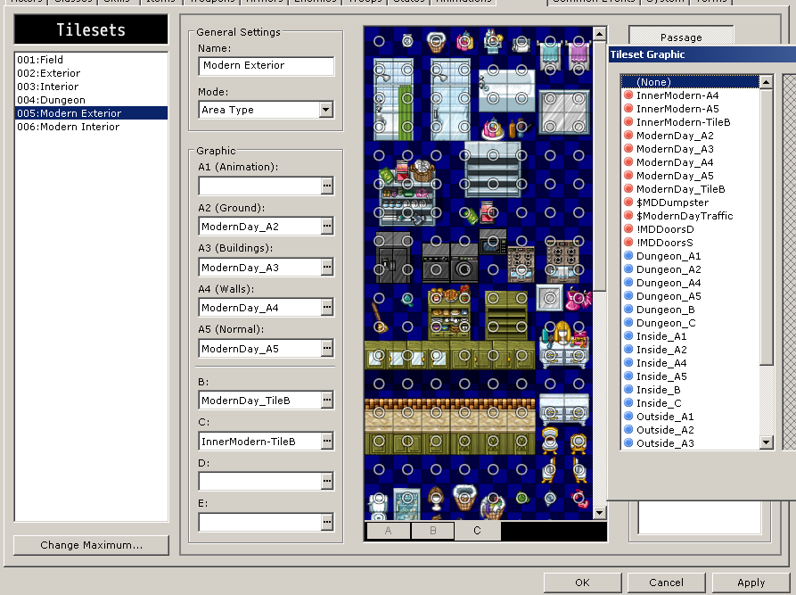The height and width of the screenshot is (595, 796).
Task: Choose InnerModern-A5 in graphic list
Action: pos(691,109)
